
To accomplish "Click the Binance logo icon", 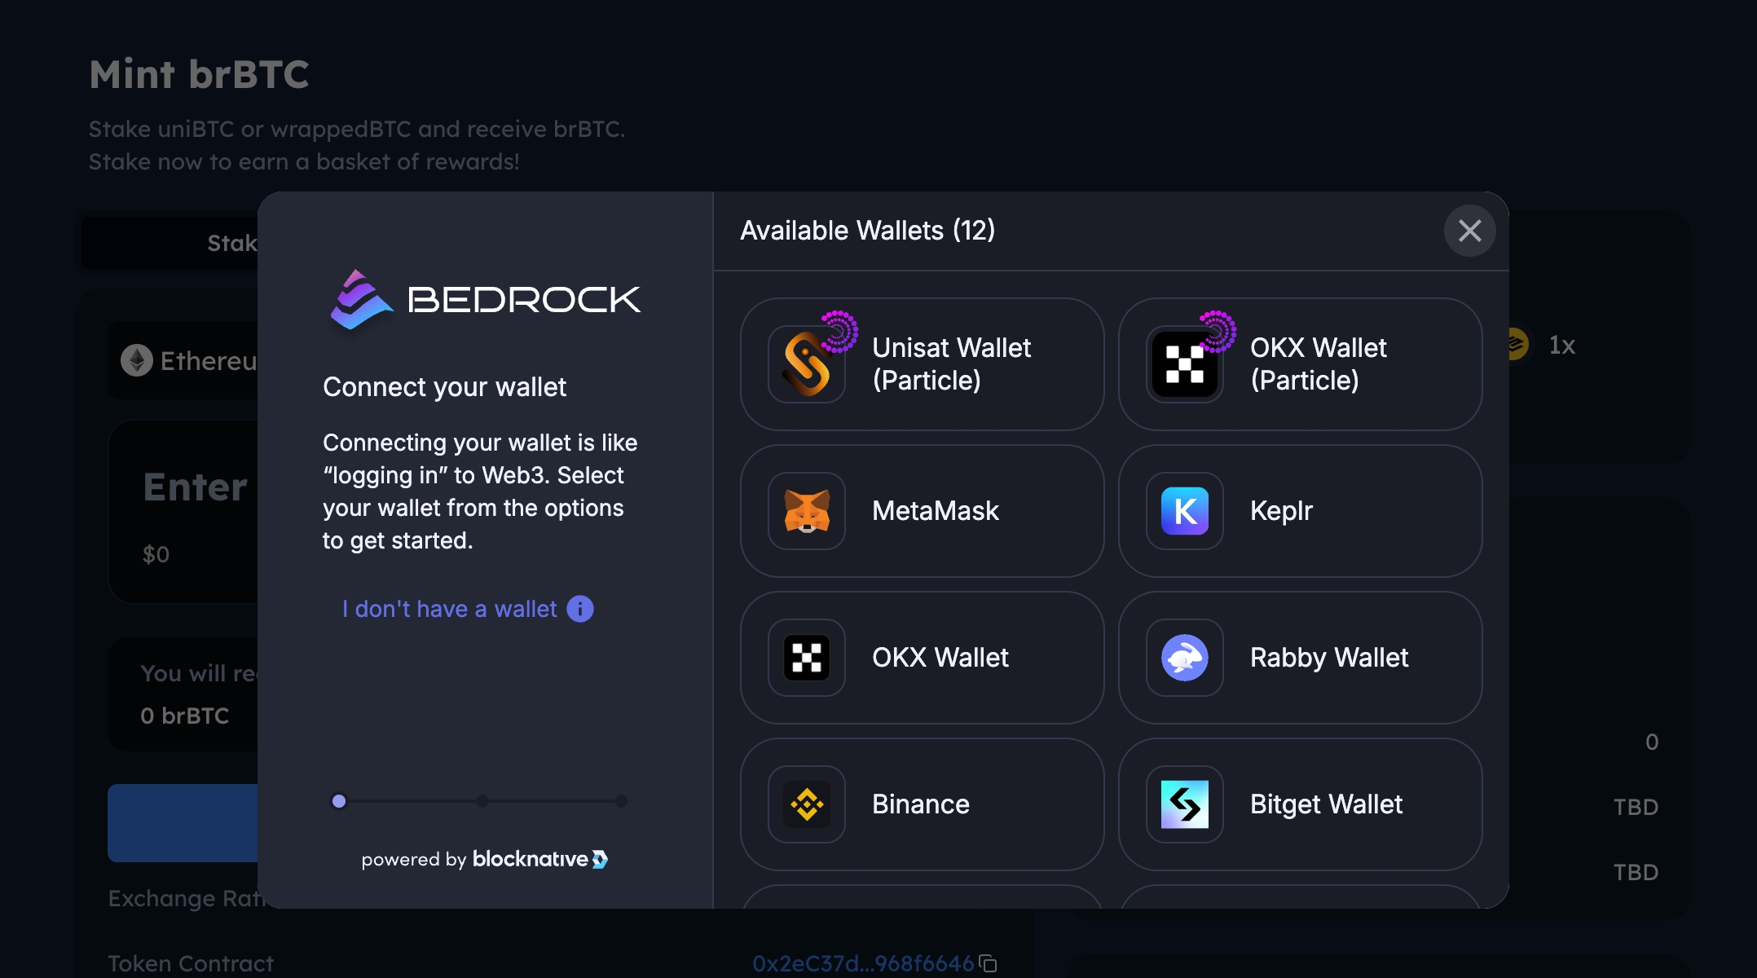I will tap(807, 804).
